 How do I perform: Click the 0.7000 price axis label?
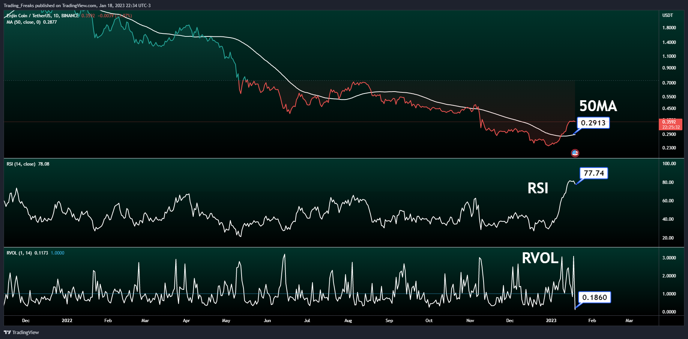click(x=669, y=83)
